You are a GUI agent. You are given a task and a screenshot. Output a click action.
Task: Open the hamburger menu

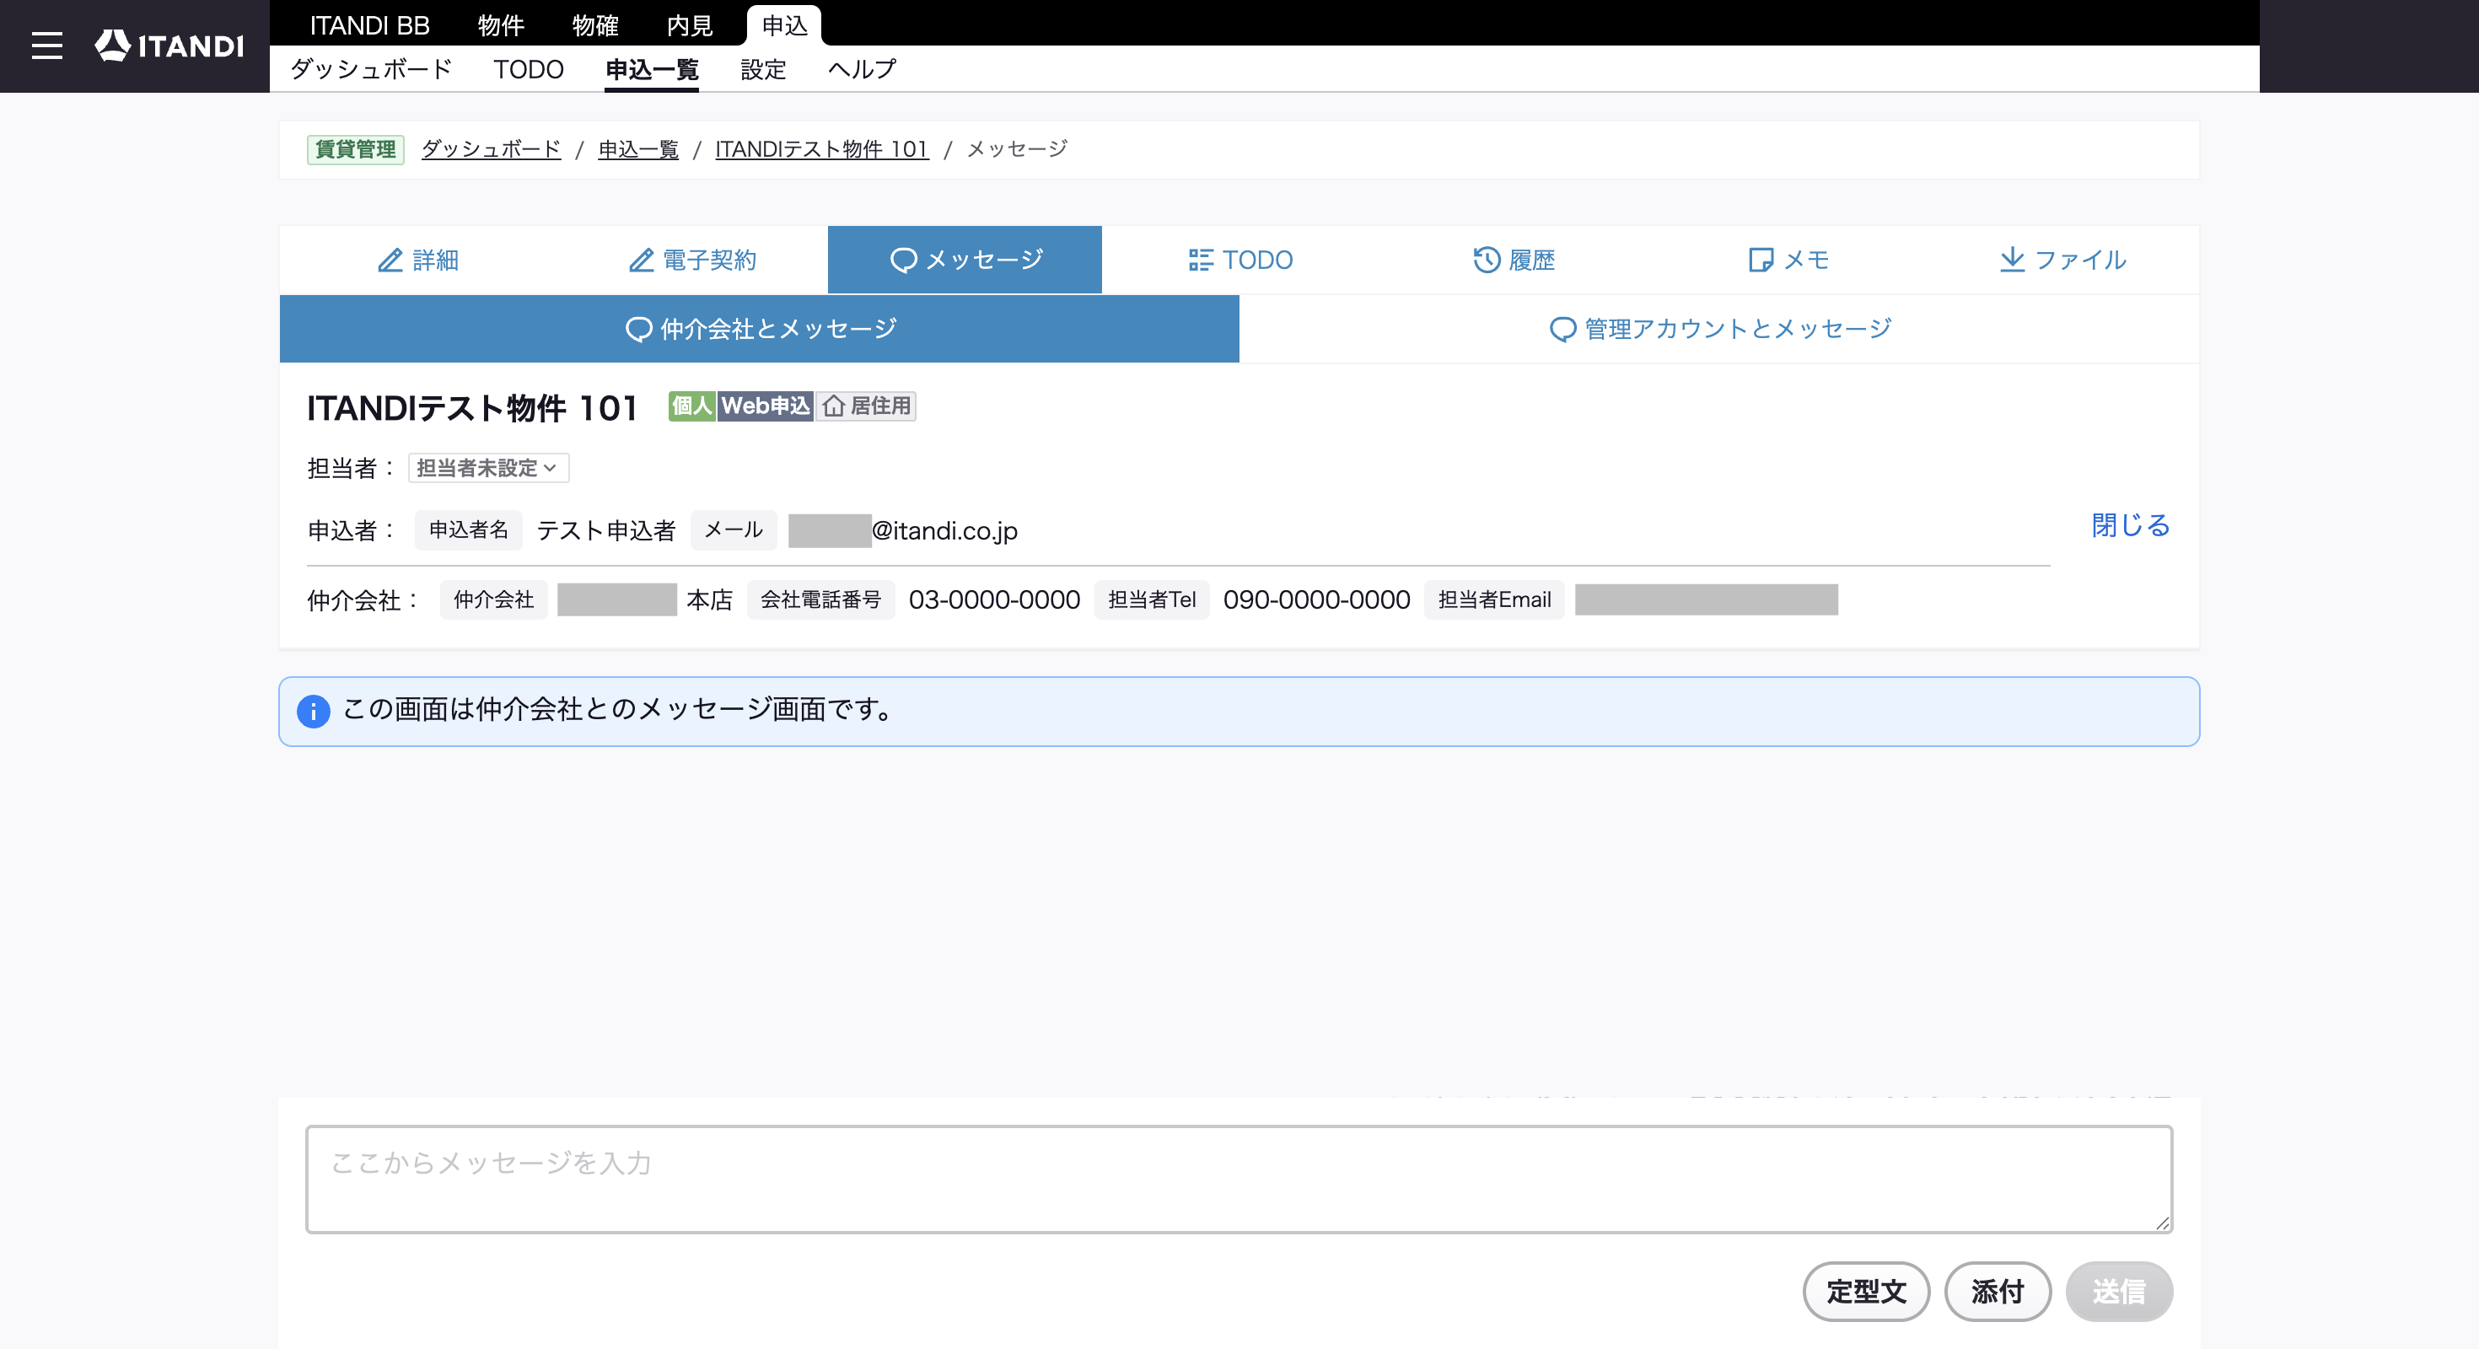click(x=46, y=46)
